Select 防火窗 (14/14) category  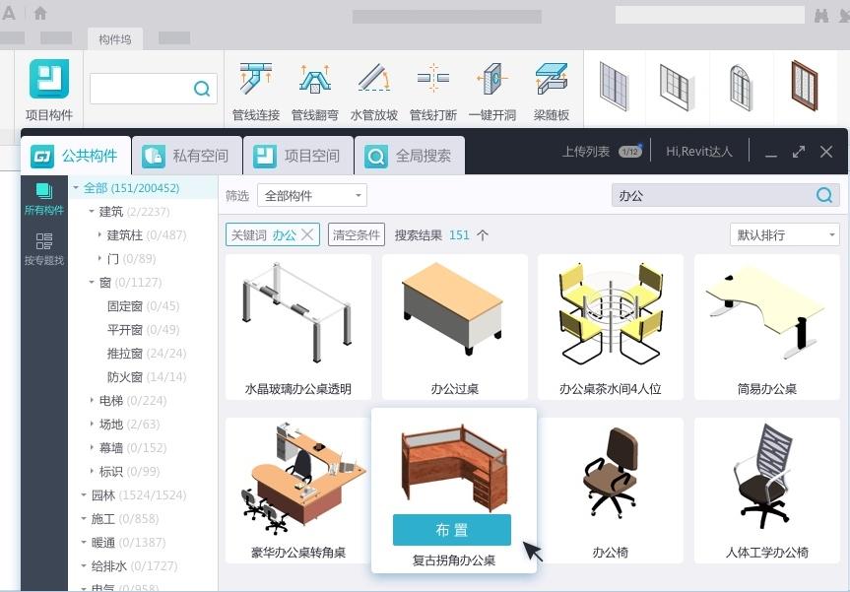147,377
